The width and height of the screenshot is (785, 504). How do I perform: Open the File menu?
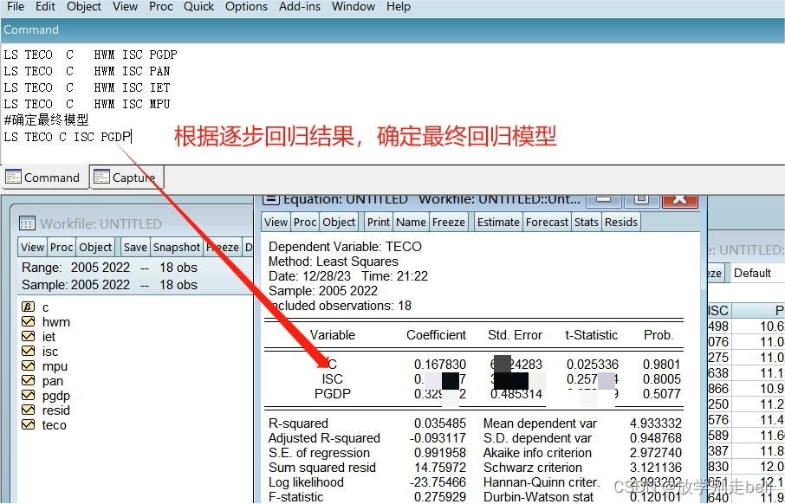15,7
